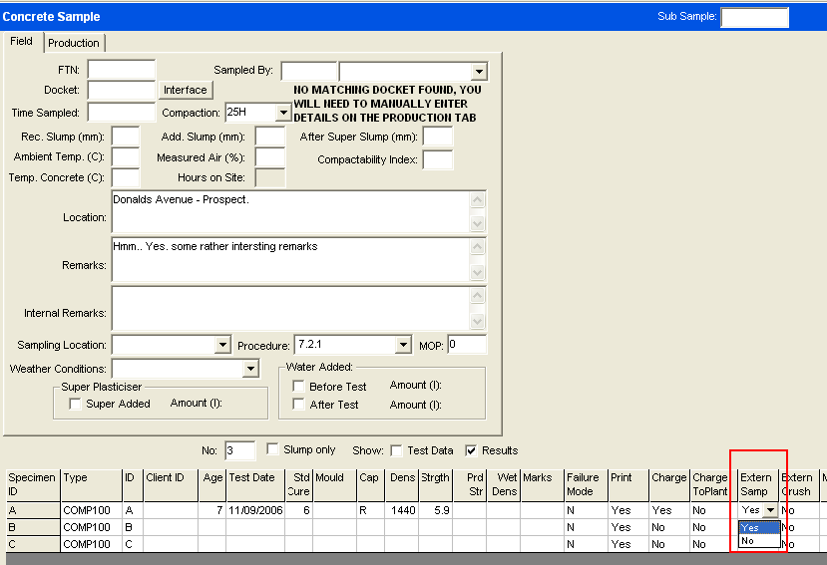827x565 pixels.
Task: Click the Docket input field
Action: click(x=122, y=90)
